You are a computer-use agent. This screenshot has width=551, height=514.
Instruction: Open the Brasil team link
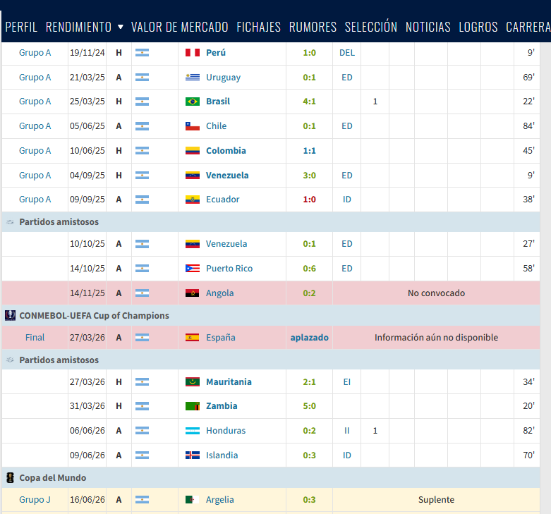[218, 102]
